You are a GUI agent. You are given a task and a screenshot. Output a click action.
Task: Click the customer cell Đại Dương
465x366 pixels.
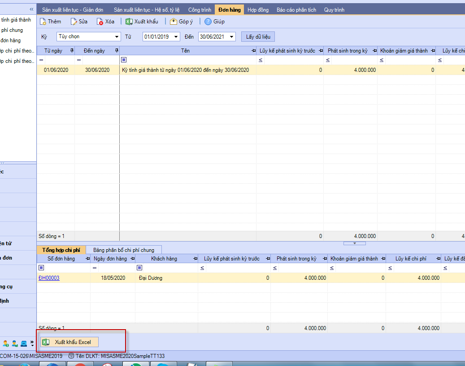coord(167,278)
